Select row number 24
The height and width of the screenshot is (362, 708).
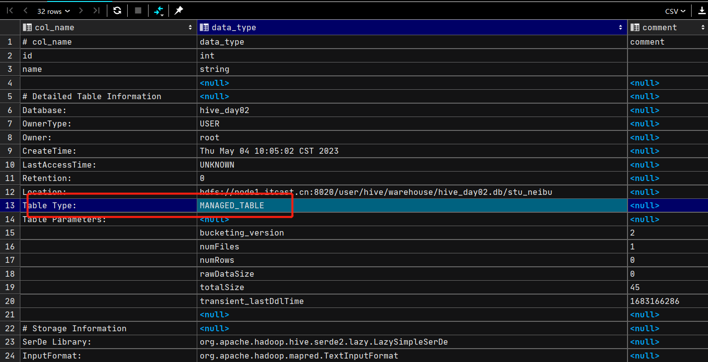(10, 356)
